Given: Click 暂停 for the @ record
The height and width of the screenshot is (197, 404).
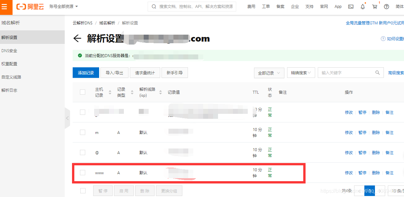Looking at the screenshot, I should tap(362, 152).
